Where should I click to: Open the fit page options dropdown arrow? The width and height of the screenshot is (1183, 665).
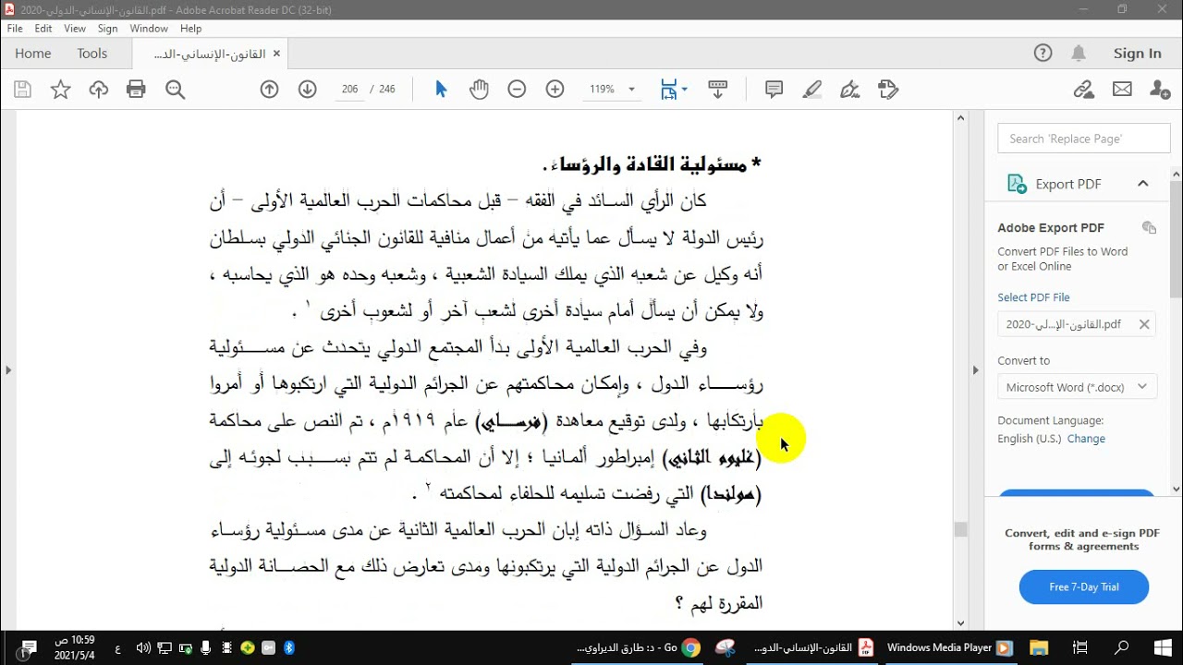684,90
